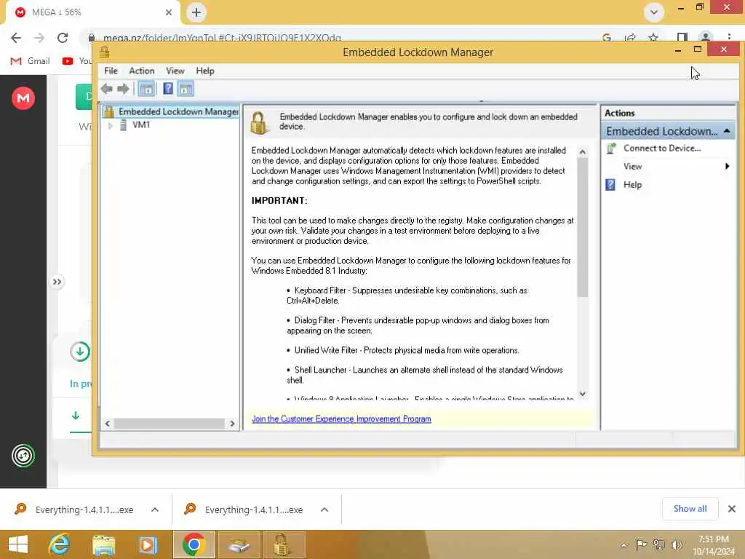Click the lock icon in Lockdown Manager title bar
Screen dimensions: 745x559
(x=105, y=52)
